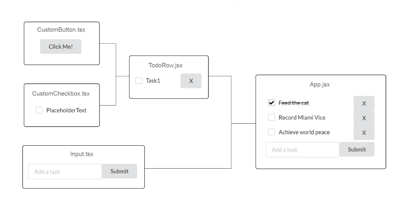Toggle the PlaceholderText checkbox
408x209 pixels.
click(39, 110)
